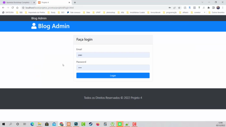
Task: Close the Aprenda Bootstrap Completo tab
Action: (x=34, y=2)
